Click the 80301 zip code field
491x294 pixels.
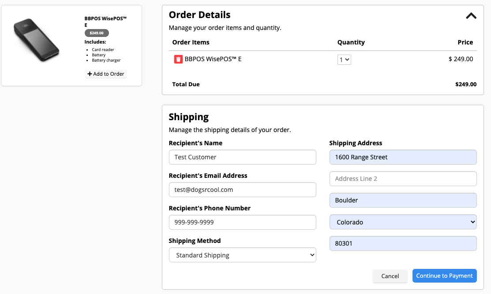tap(403, 243)
